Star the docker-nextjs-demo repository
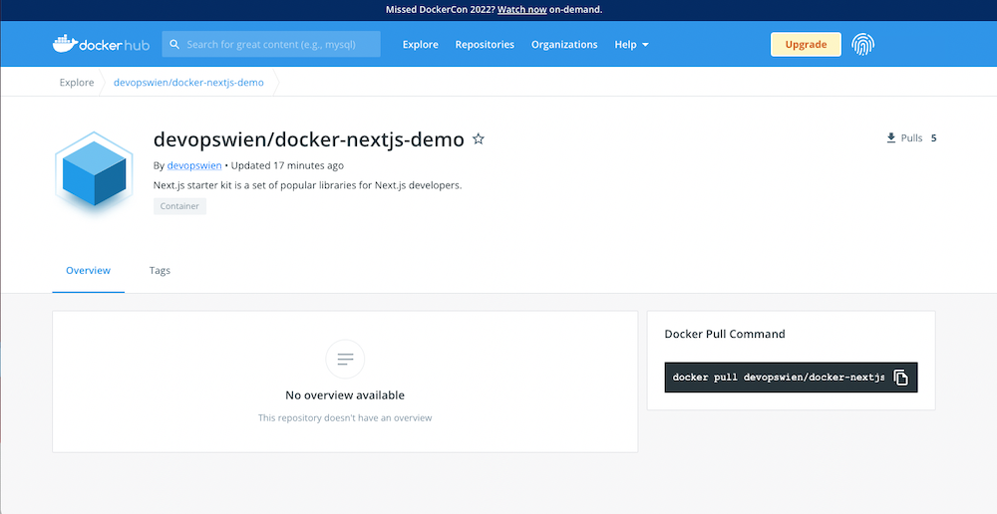The height and width of the screenshot is (514, 997). (x=479, y=138)
